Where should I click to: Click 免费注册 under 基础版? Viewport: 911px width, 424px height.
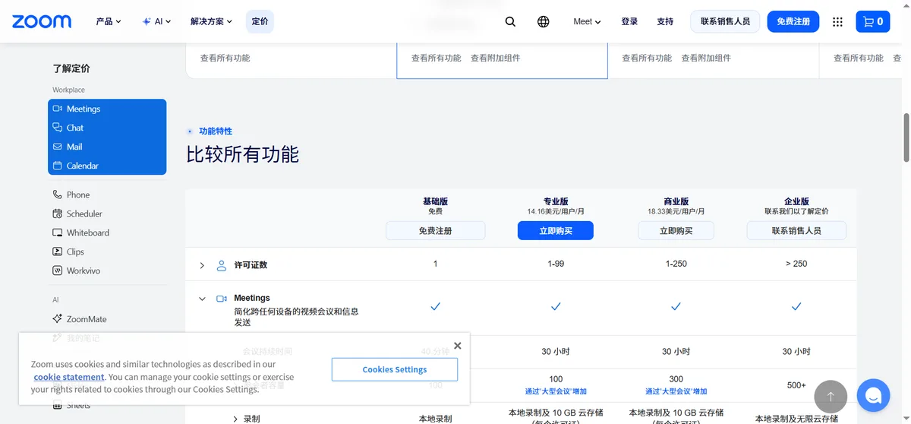tap(435, 230)
